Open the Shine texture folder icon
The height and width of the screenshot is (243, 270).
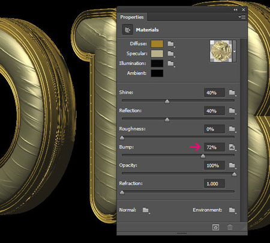pyautogui.click(x=232, y=93)
